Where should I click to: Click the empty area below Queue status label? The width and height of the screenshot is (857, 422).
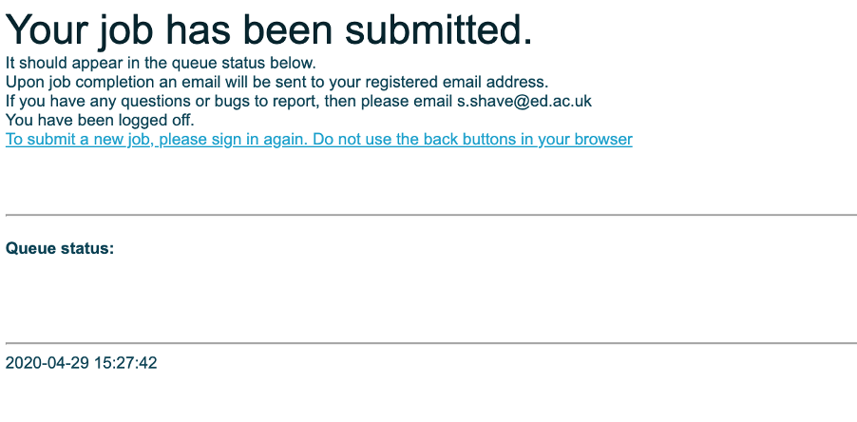[x=431, y=297]
